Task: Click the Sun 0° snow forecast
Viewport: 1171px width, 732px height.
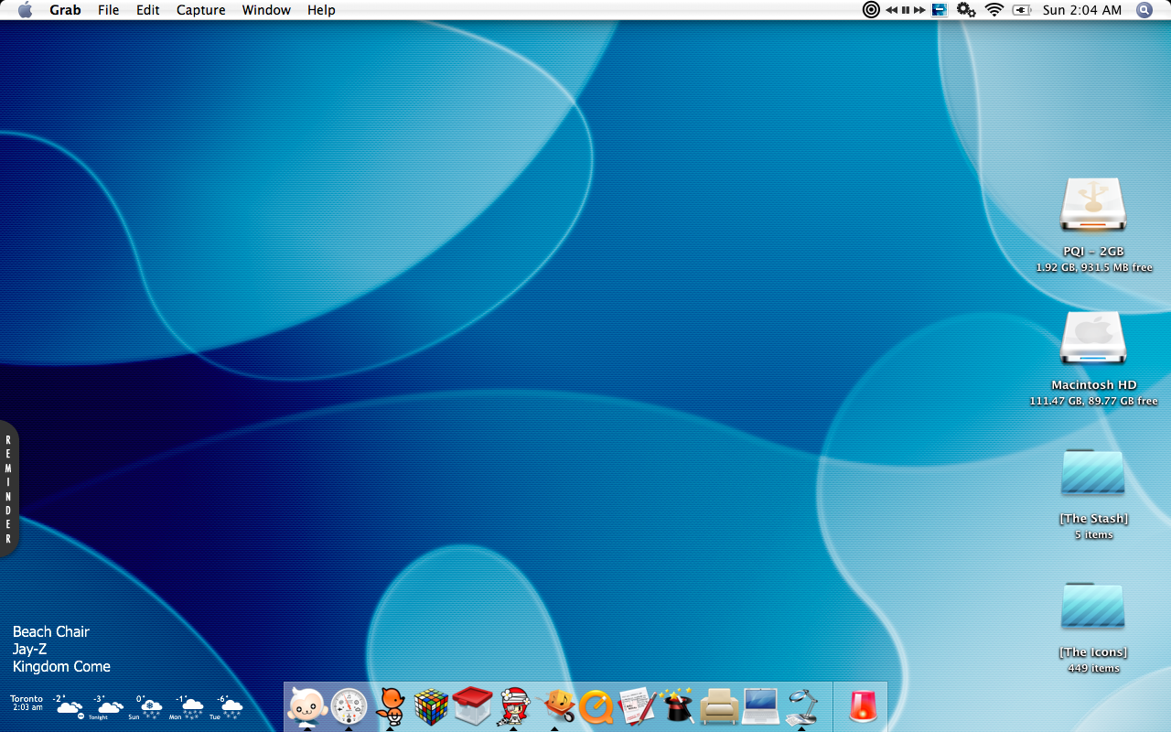Action: [x=146, y=706]
